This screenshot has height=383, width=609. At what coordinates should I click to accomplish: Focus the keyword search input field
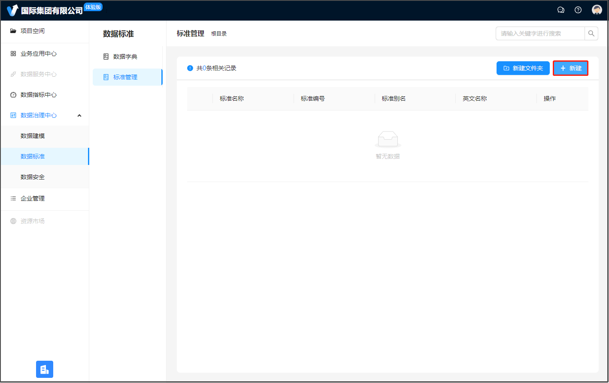(x=540, y=33)
